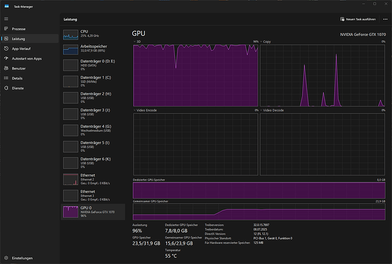Select the Ethernet 2 network entry
The height and width of the screenshot is (264, 392).
click(93, 179)
